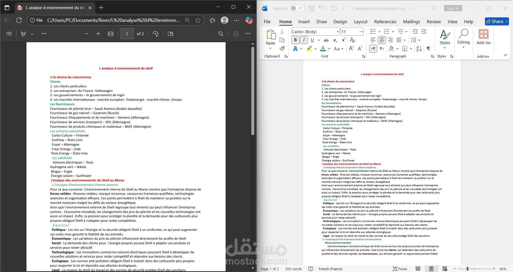Open the find search in PDF toolbar
Image resolution: width=513 pixels, height=272 pixels.
pyautogui.click(x=221, y=34)
